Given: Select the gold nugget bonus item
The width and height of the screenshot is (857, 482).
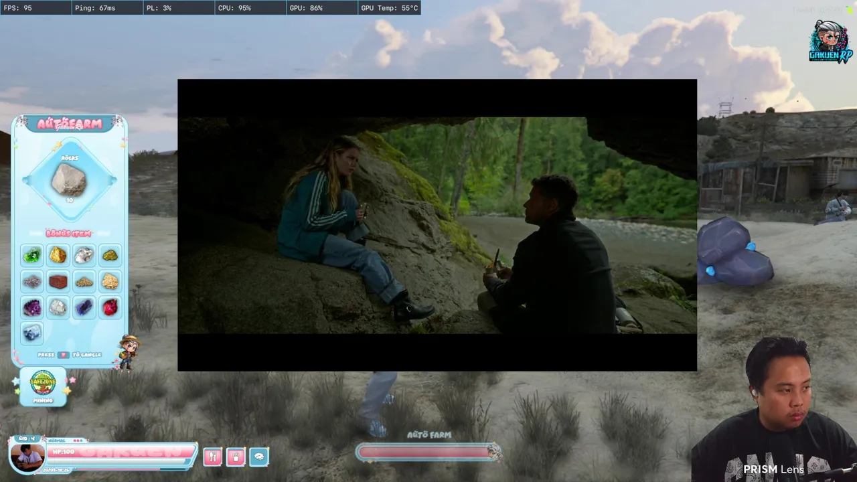Looking at the screenshot, I should pyautogui.click(x=58, y=255).
